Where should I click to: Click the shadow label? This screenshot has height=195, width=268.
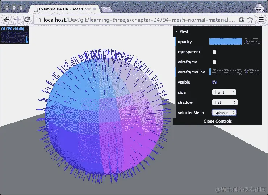185,102
